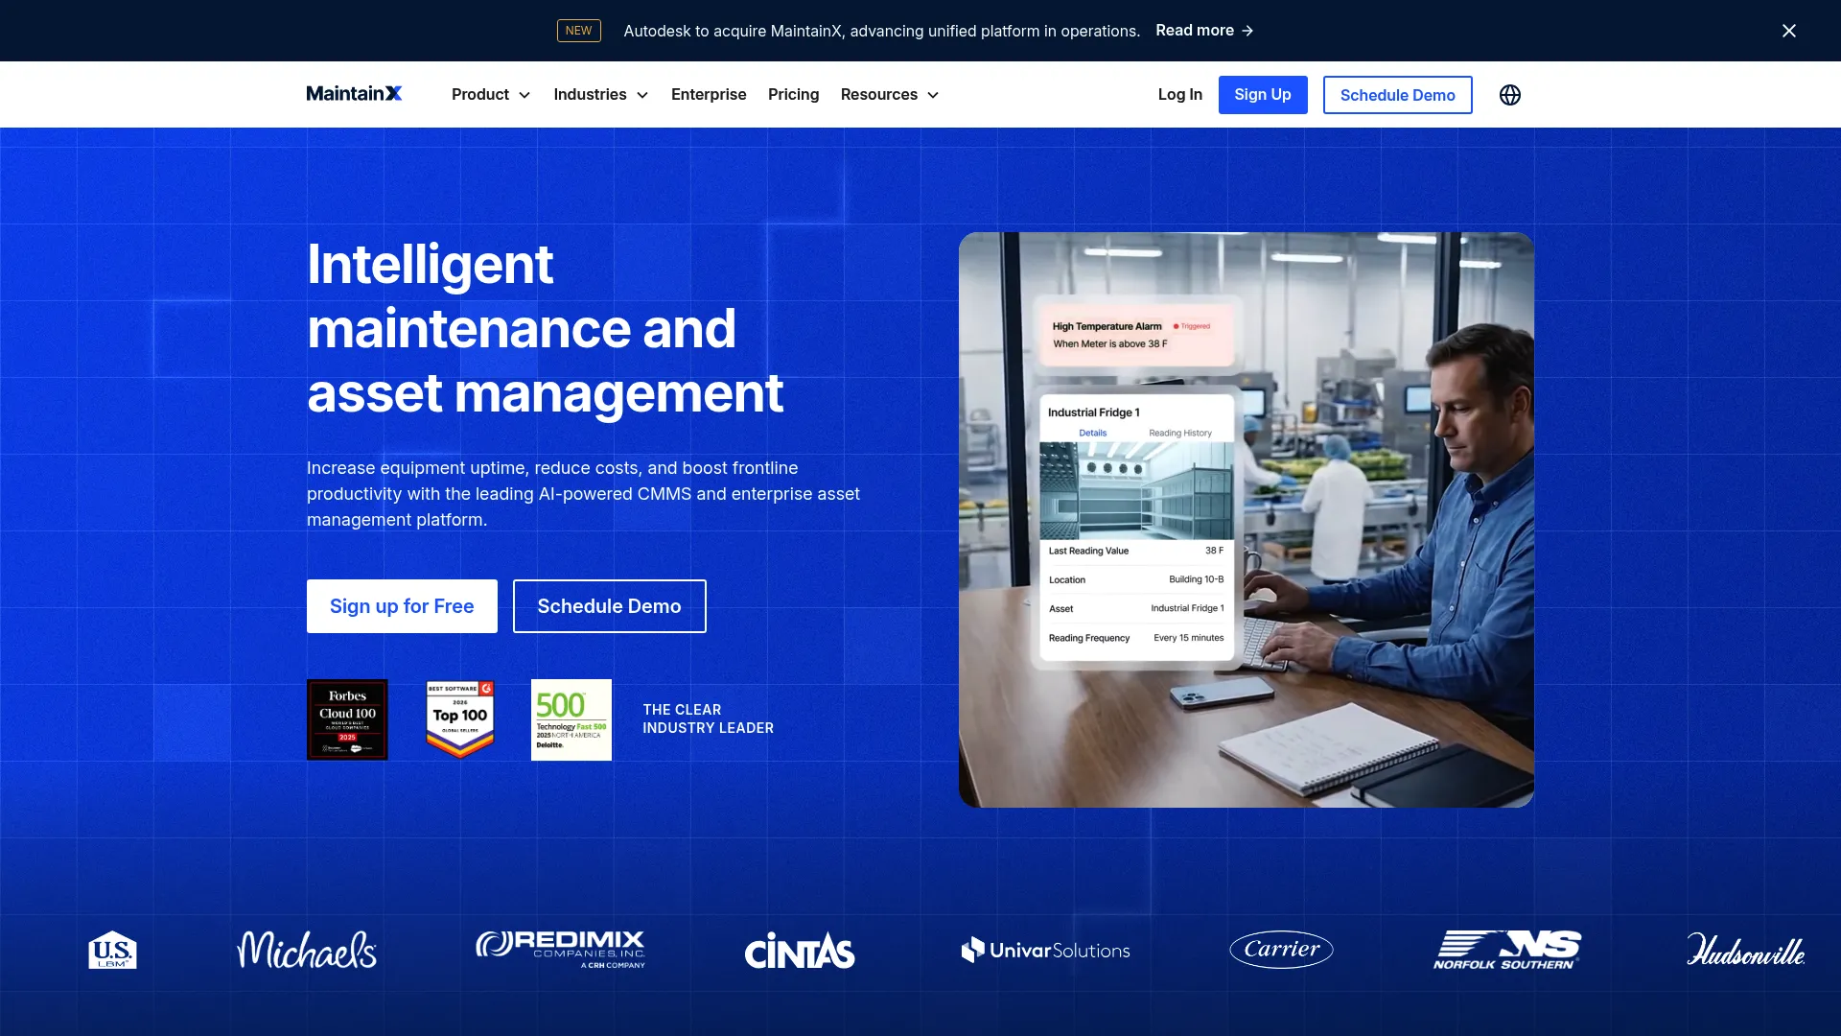This screenshot has height=1036, width=1841.
Task: Click the Hudsonville logo
Action: [x=1745, y=949]
